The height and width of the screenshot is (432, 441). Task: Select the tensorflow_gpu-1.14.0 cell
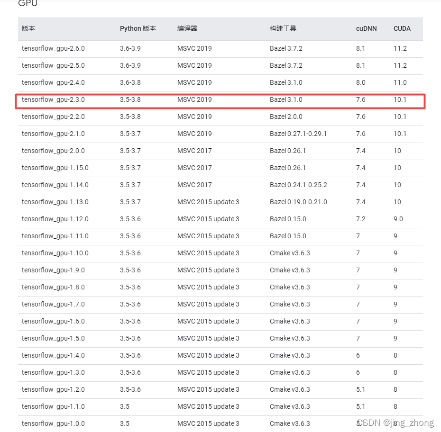pyautogui.click(x=55, y=185)
